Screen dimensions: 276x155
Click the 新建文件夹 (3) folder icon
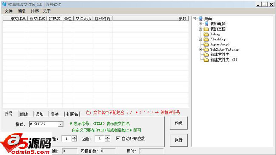point(206,60)
